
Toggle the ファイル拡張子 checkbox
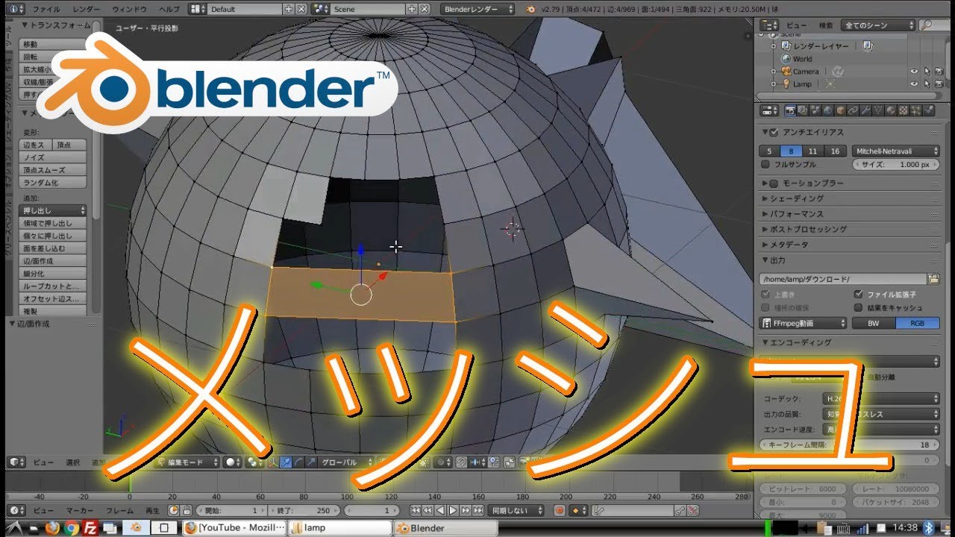[x=859, y=295]
